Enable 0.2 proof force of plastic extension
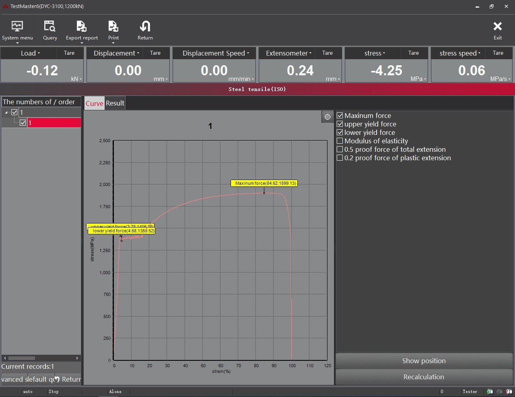 [x=340, y=158]
